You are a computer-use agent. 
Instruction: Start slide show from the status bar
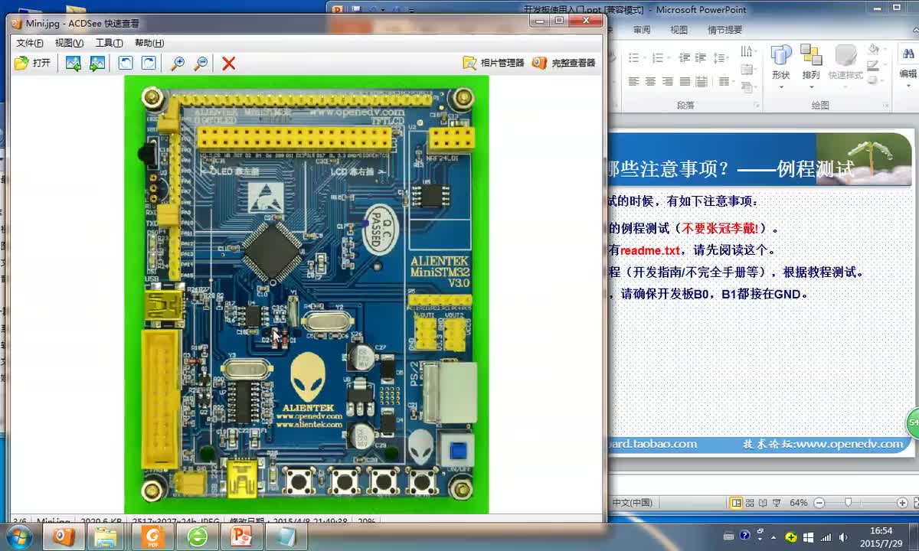[x=777, y=503]
